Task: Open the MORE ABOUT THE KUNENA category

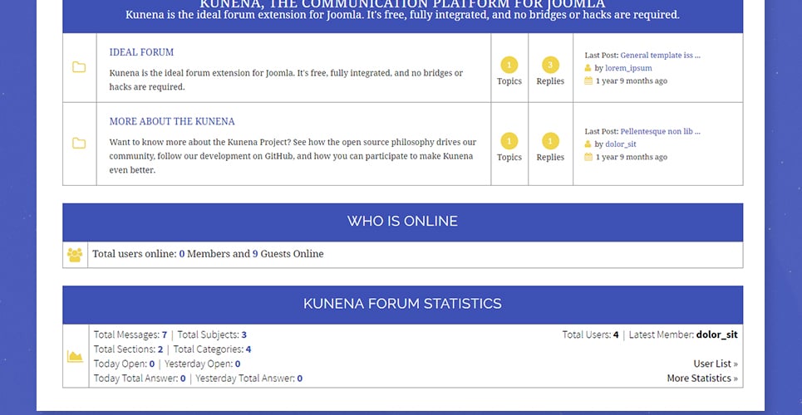Action: 172,122
